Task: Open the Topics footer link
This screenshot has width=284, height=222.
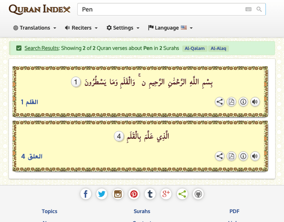Action: 50,211
